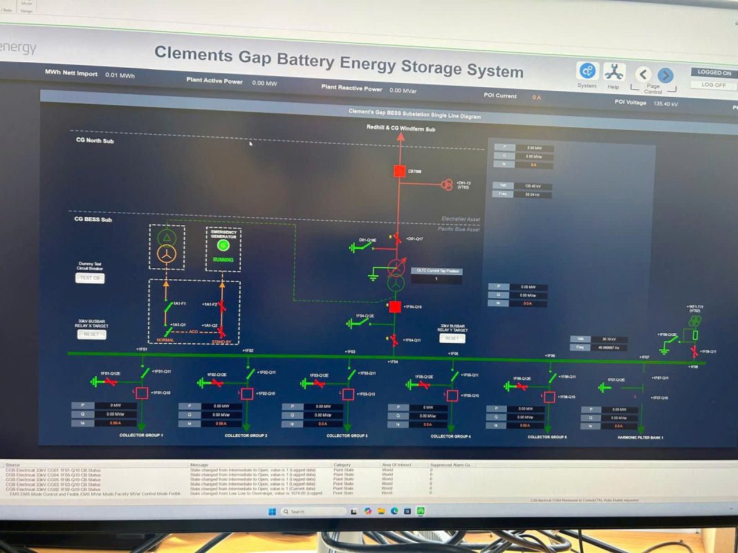Select the +D01-13 voltage transformer symbol

[446, 185]
